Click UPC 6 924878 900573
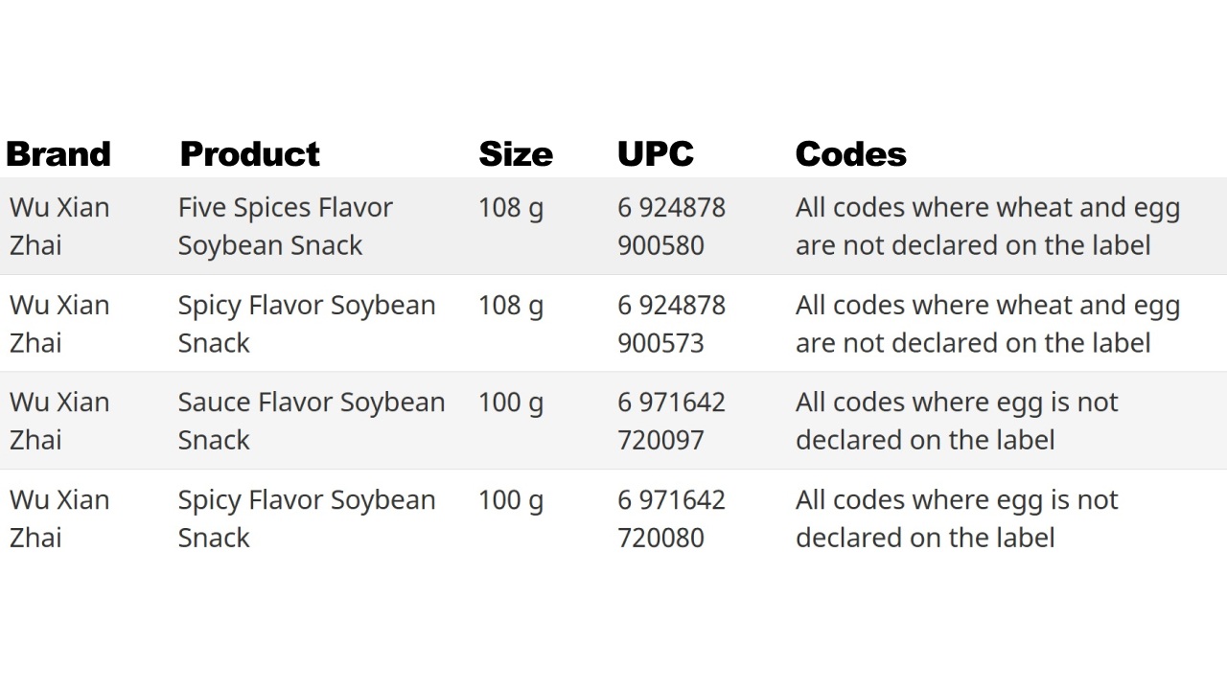 pyautogui.click(x=672, y=324)
